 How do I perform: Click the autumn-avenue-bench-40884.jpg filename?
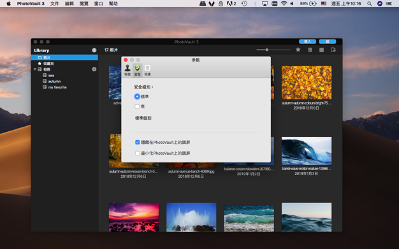pyautogui.click(x=191, y=171)
